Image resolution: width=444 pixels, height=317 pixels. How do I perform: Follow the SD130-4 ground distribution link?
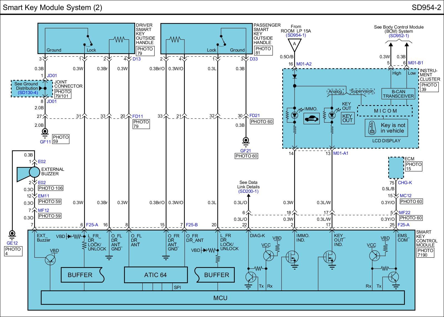[x=28, y=93]
